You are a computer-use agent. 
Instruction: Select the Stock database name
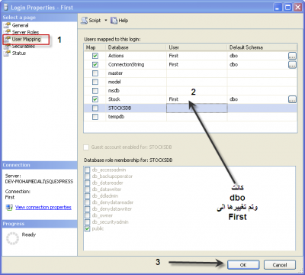[x=114, y=99]
